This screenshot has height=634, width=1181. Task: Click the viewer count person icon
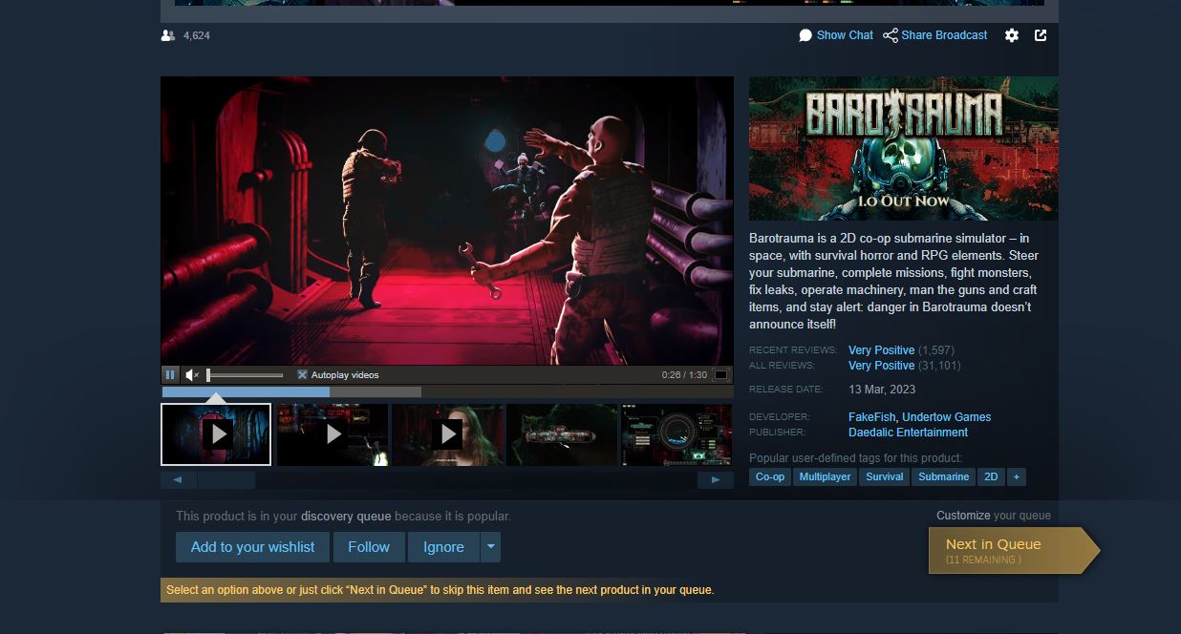click(168, 35)
